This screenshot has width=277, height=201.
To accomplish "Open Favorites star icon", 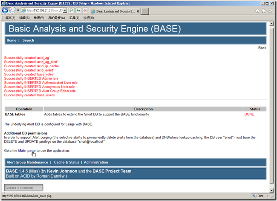I will point(263,11).
